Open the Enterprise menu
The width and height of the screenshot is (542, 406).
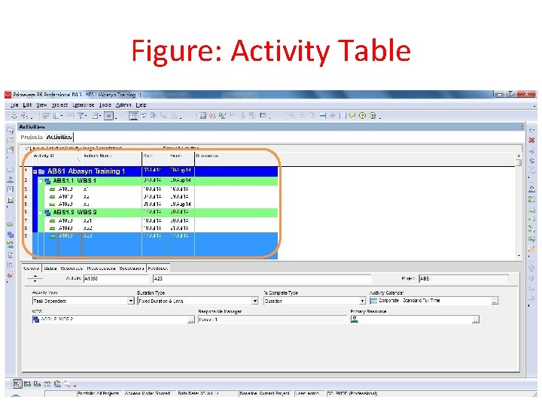pyautogui.click(x=83, y=105)
